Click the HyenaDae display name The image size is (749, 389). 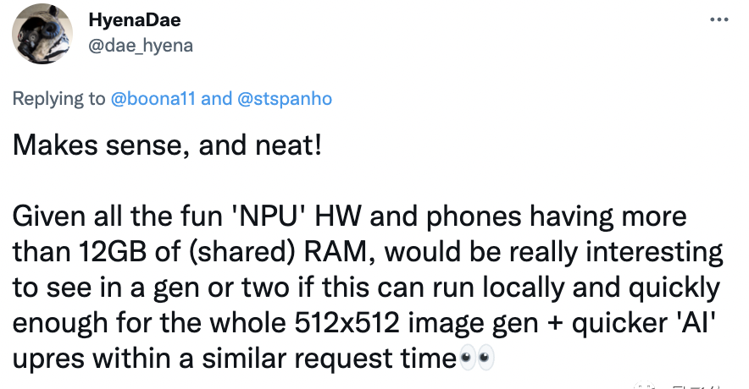click(x=135, y=20)
